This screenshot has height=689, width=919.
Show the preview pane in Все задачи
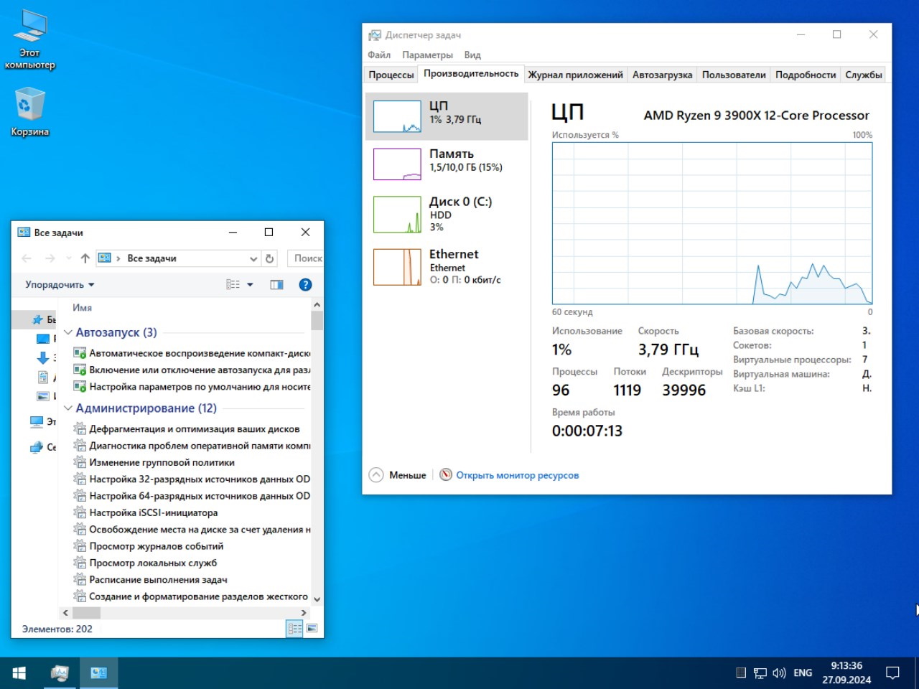pos(276,285)
